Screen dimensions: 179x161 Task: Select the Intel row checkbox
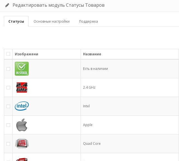[8, 106]
